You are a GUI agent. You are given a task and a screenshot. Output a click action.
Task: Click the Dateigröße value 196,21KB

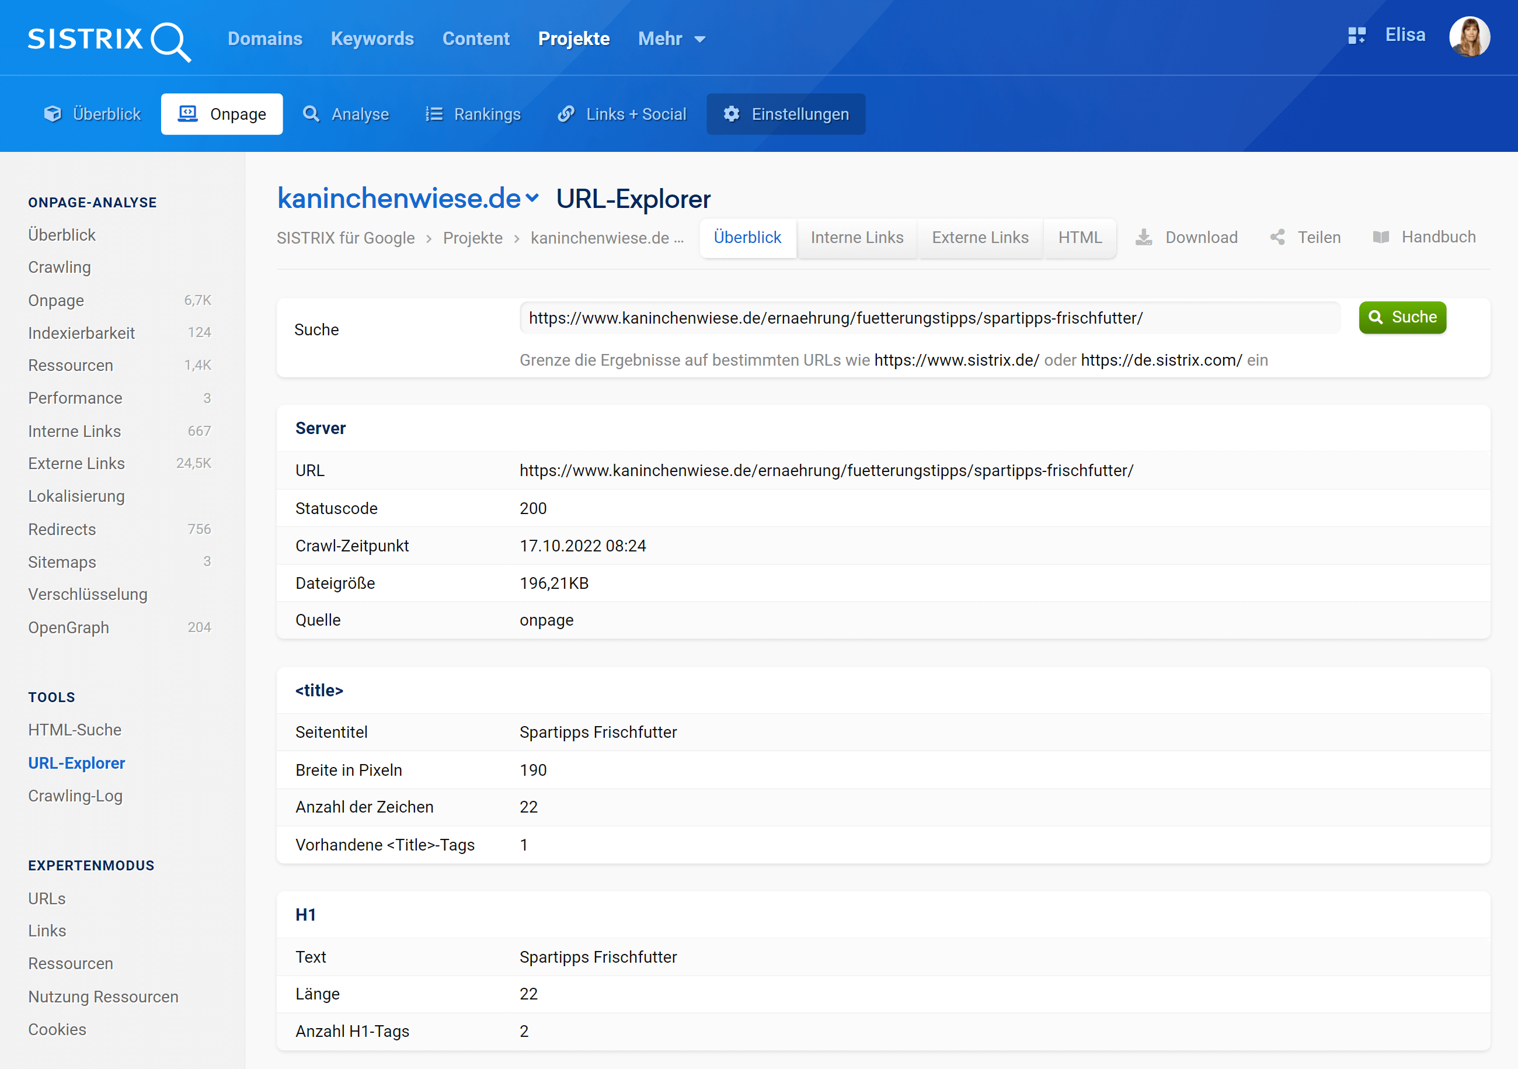(x=554, y=584)
